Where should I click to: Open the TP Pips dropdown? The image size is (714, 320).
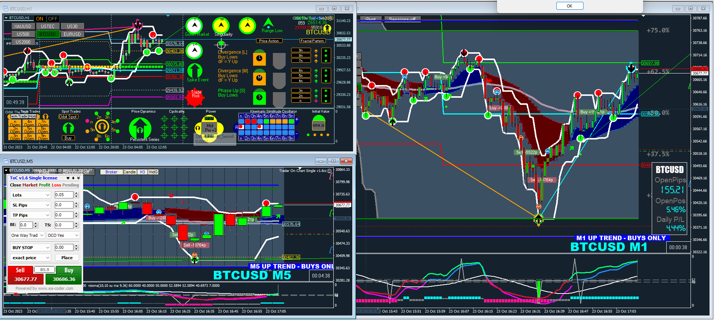click(x=30, y=215)
